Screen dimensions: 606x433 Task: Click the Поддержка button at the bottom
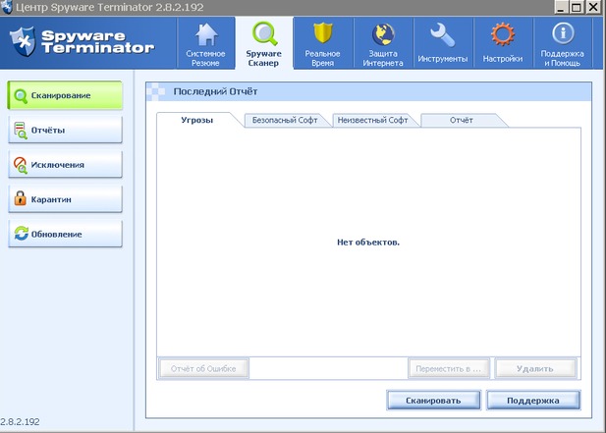[x=533, y=401]
